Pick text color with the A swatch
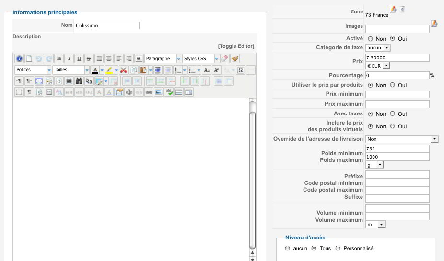The width and height of the screenshot is (444, 261). click(95, 70)
